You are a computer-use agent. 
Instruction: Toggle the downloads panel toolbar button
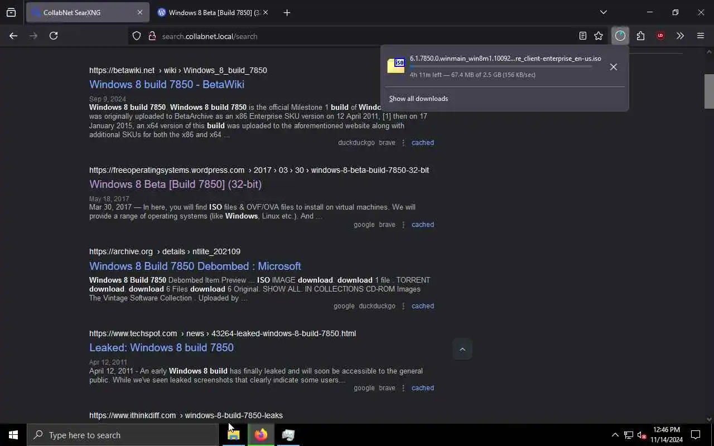click(x=620, y=36)
